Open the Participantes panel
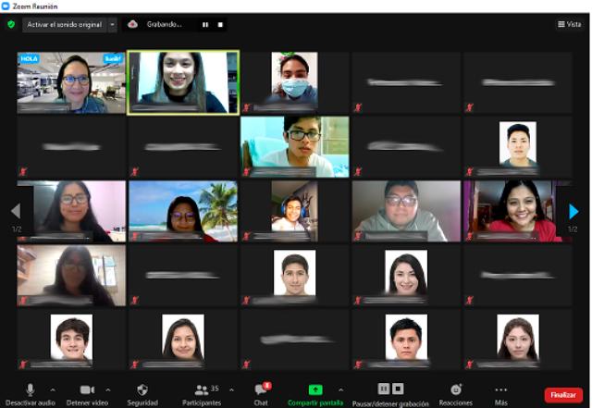Viewport: 592px width, 408px height. 202,390
